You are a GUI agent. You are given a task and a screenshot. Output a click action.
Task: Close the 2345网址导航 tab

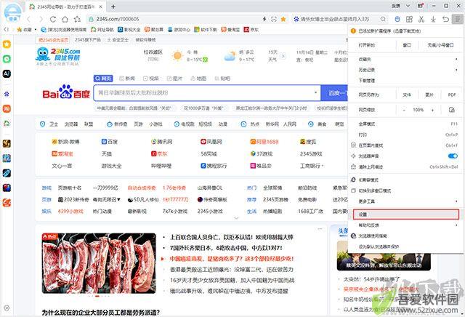point(100,7)
